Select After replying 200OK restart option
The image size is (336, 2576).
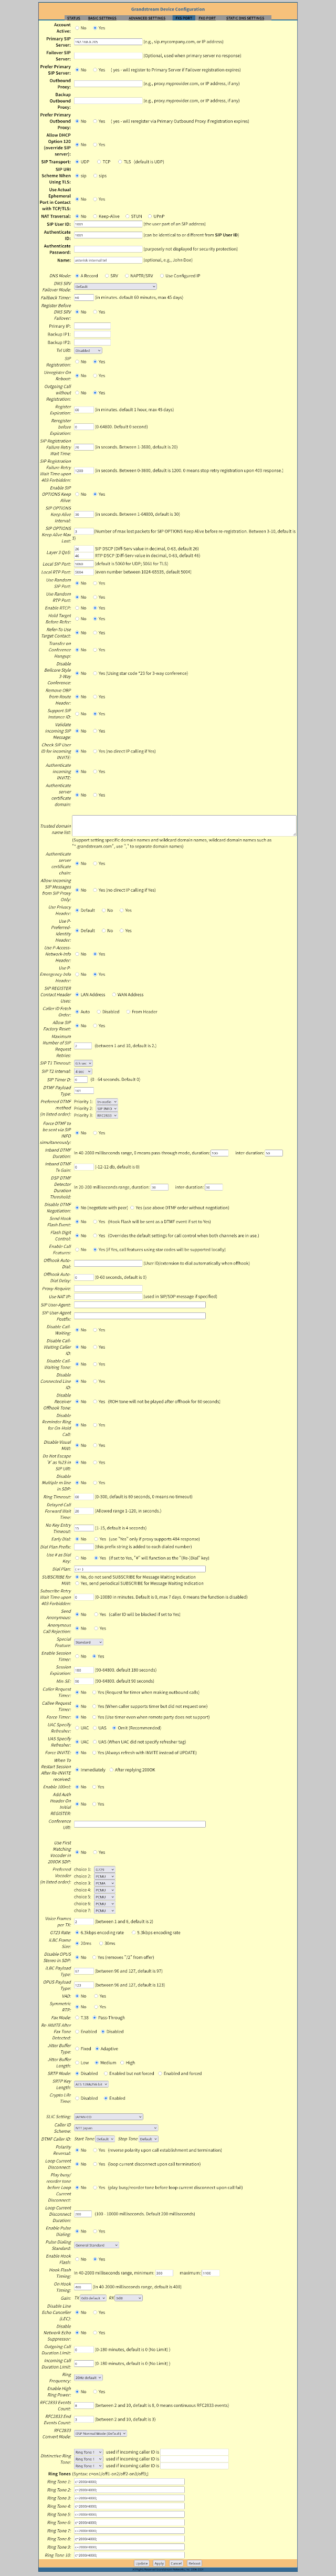tap(113, 1770)
